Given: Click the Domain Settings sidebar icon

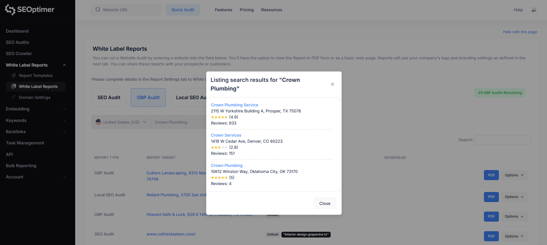Looking at the screenshot, I should 14,97.
